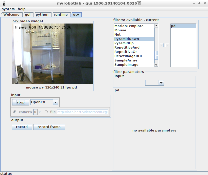Click the record button

coord(22,127)
